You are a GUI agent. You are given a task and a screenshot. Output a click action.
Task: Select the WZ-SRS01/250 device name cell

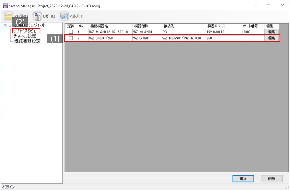110,38
